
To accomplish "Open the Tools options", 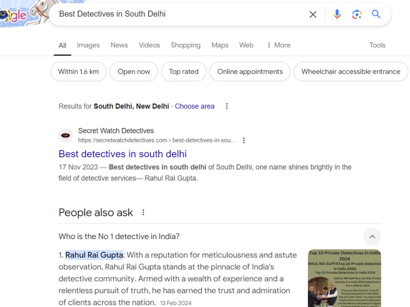I will (x=377, y=45).
